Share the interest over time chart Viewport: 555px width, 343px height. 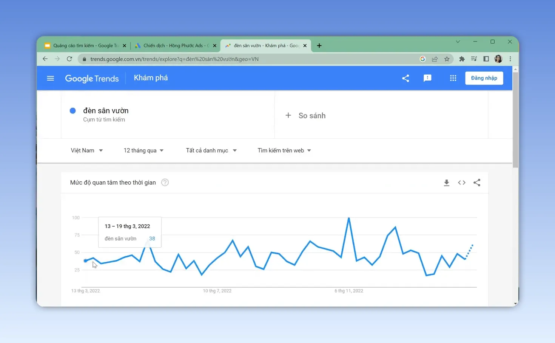[477, 183]
